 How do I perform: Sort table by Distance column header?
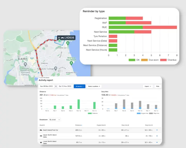(79, 125)
